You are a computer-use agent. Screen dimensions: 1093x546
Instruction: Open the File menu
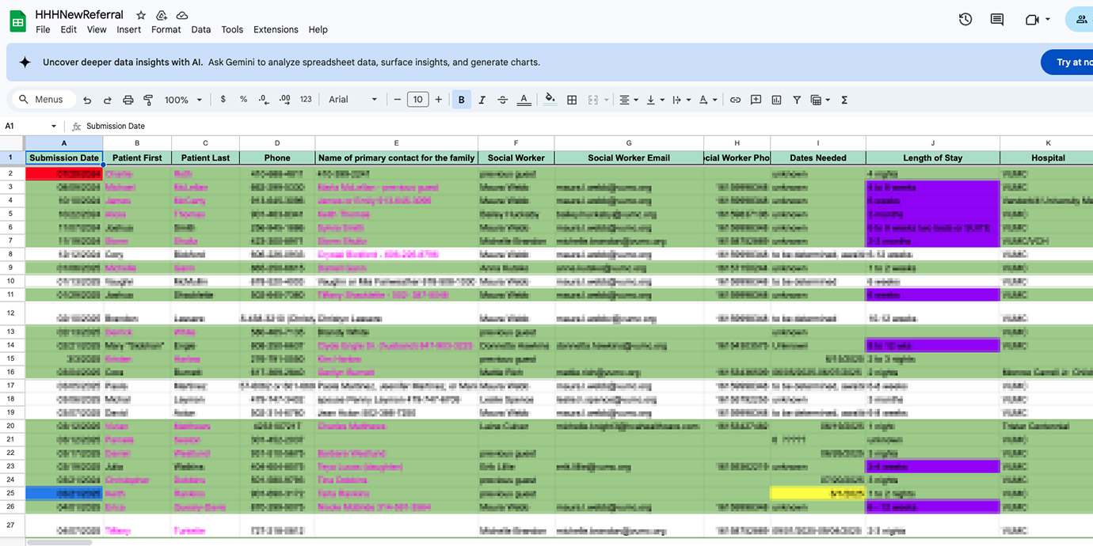[x=43, y=29]
